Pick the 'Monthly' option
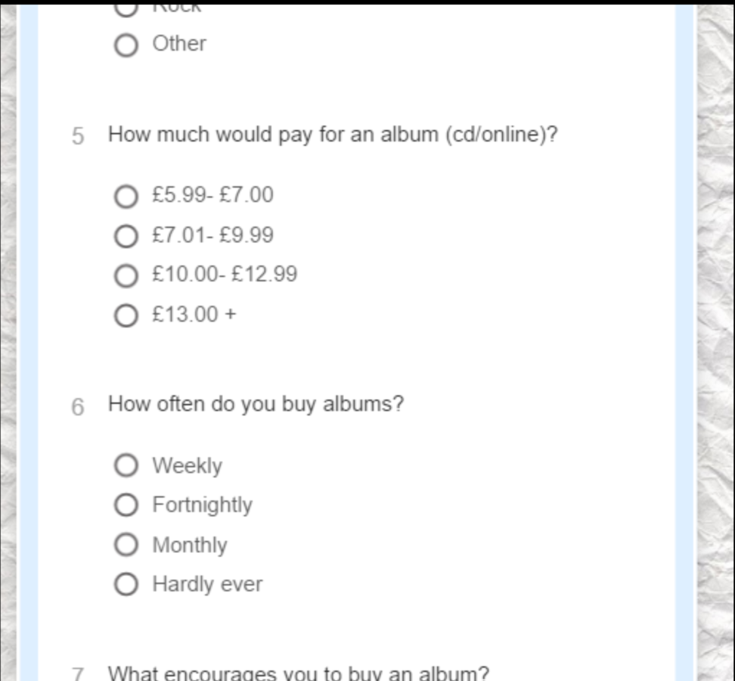Screen dimensions: 735x681 [126, 545]
